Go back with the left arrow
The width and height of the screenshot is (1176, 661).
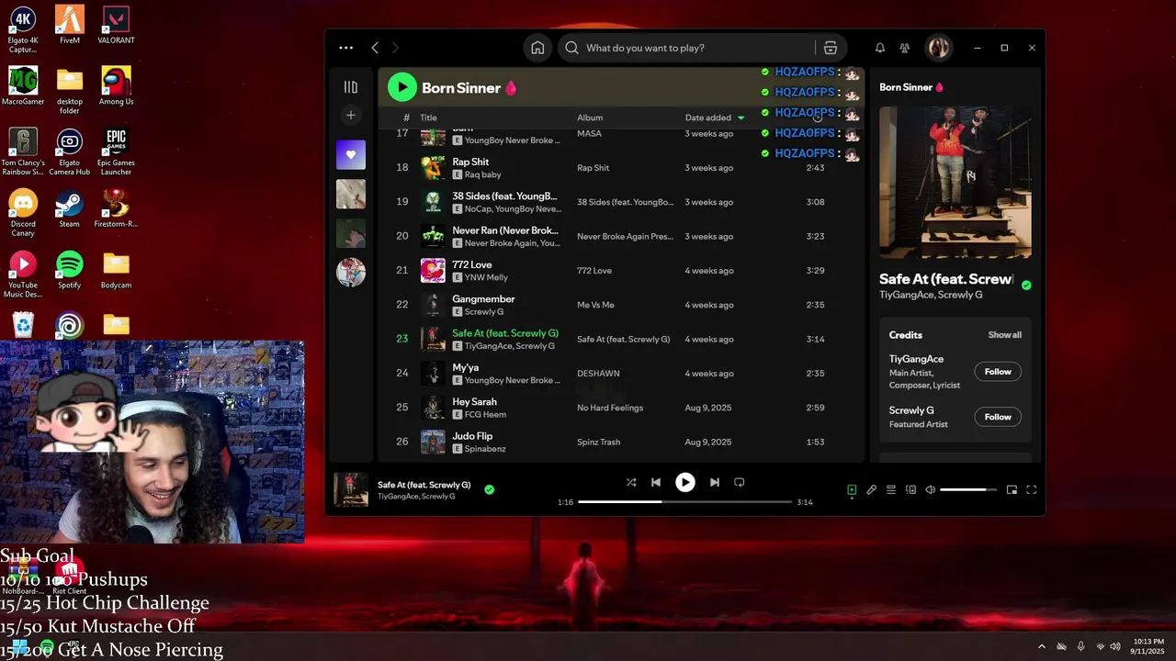(375, 48)
